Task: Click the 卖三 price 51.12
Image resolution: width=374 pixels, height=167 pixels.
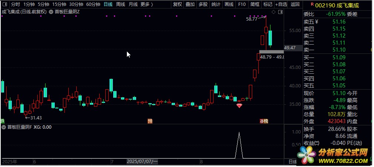Action: pos(339,36)
